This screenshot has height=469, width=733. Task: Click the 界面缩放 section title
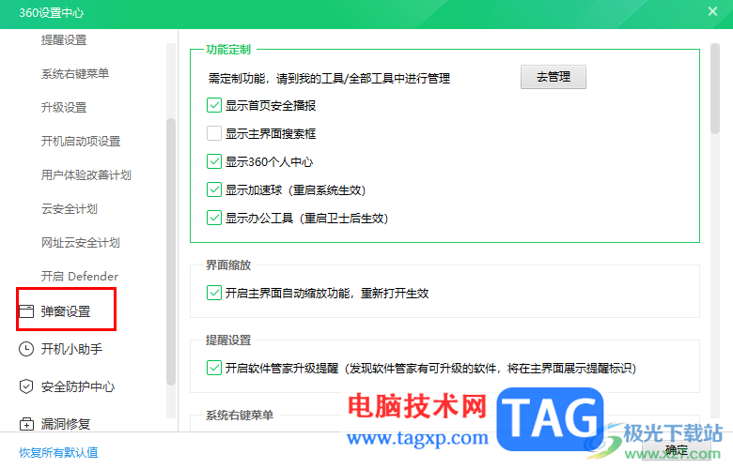228,265
